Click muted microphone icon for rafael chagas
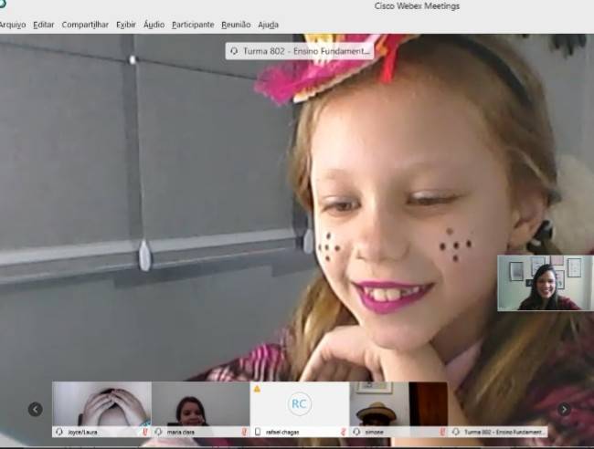The width and height of the screenshot is (594, 449). (x=343, y=432)
